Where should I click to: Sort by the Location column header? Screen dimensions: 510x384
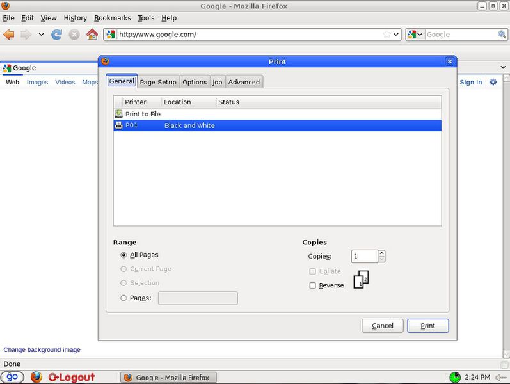[189, 102]
